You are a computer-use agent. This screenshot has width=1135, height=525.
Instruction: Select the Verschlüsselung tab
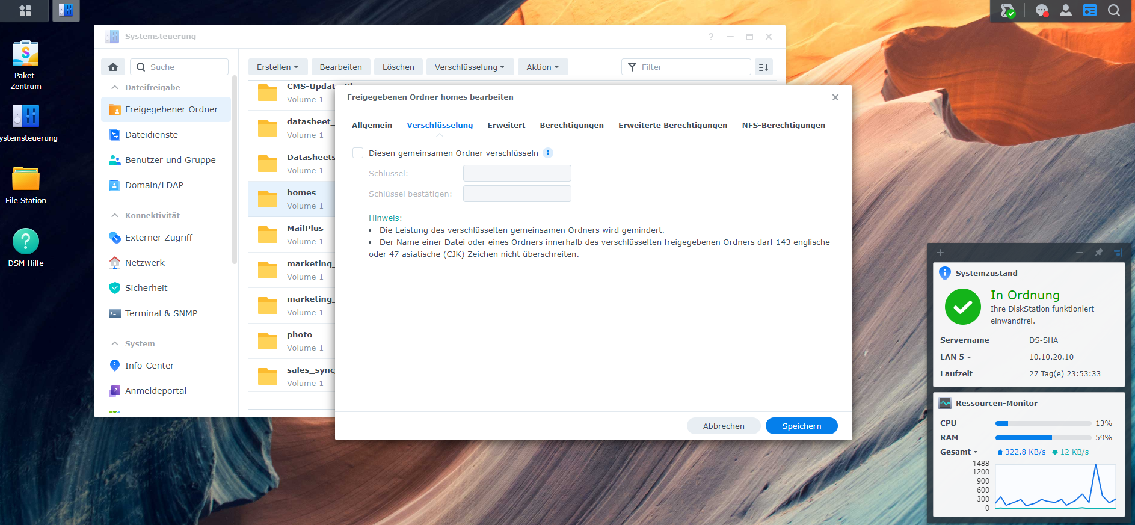pos(440,125)
